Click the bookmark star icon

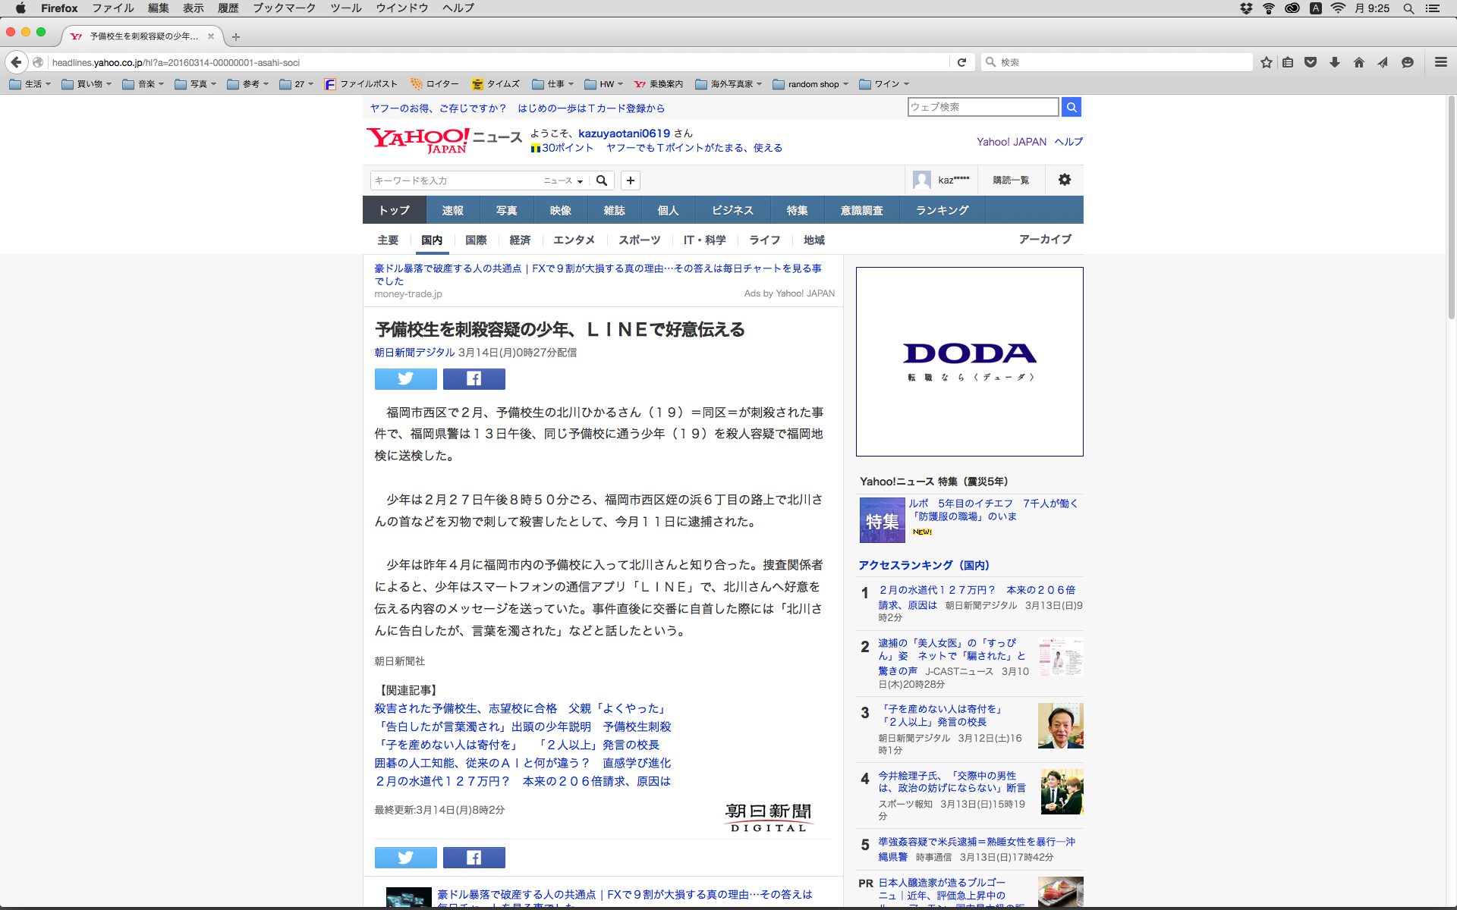click(x=1266, y=62)
